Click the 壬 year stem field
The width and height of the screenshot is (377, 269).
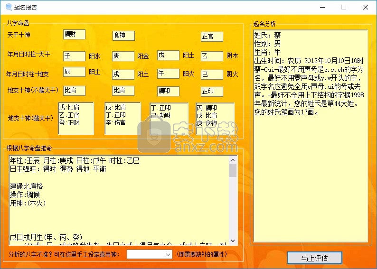tap(74, 56)
